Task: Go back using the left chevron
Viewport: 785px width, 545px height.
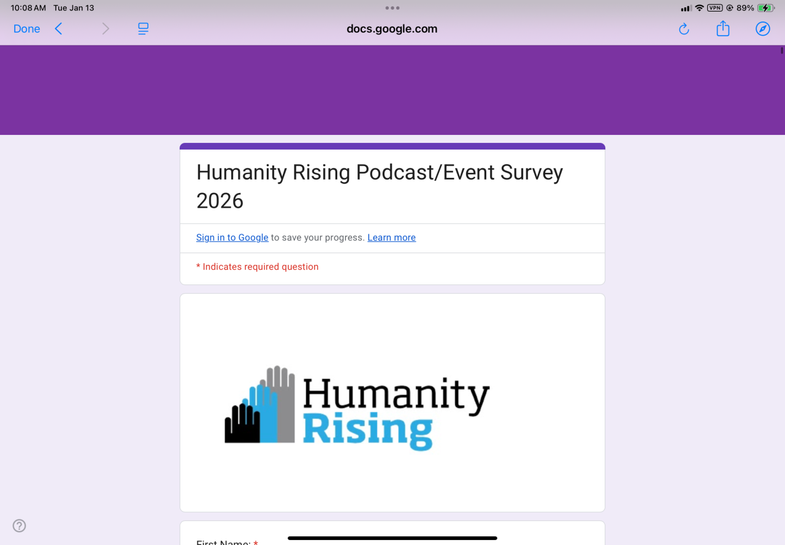Action: tap(59, 29)
